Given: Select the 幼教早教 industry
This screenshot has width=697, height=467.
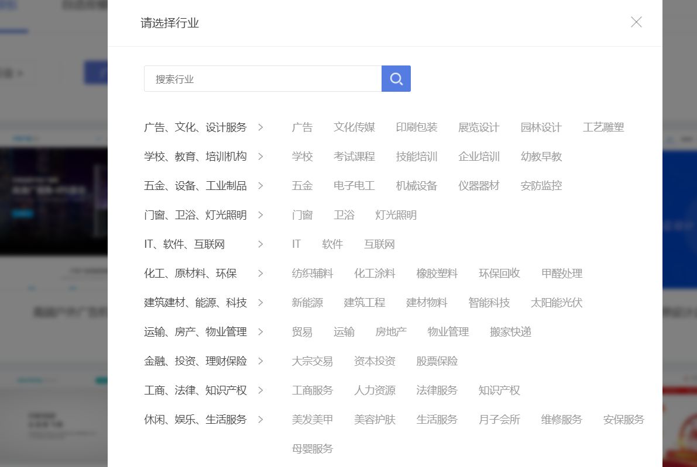Looking at the screenshot, I should (541, 156).
